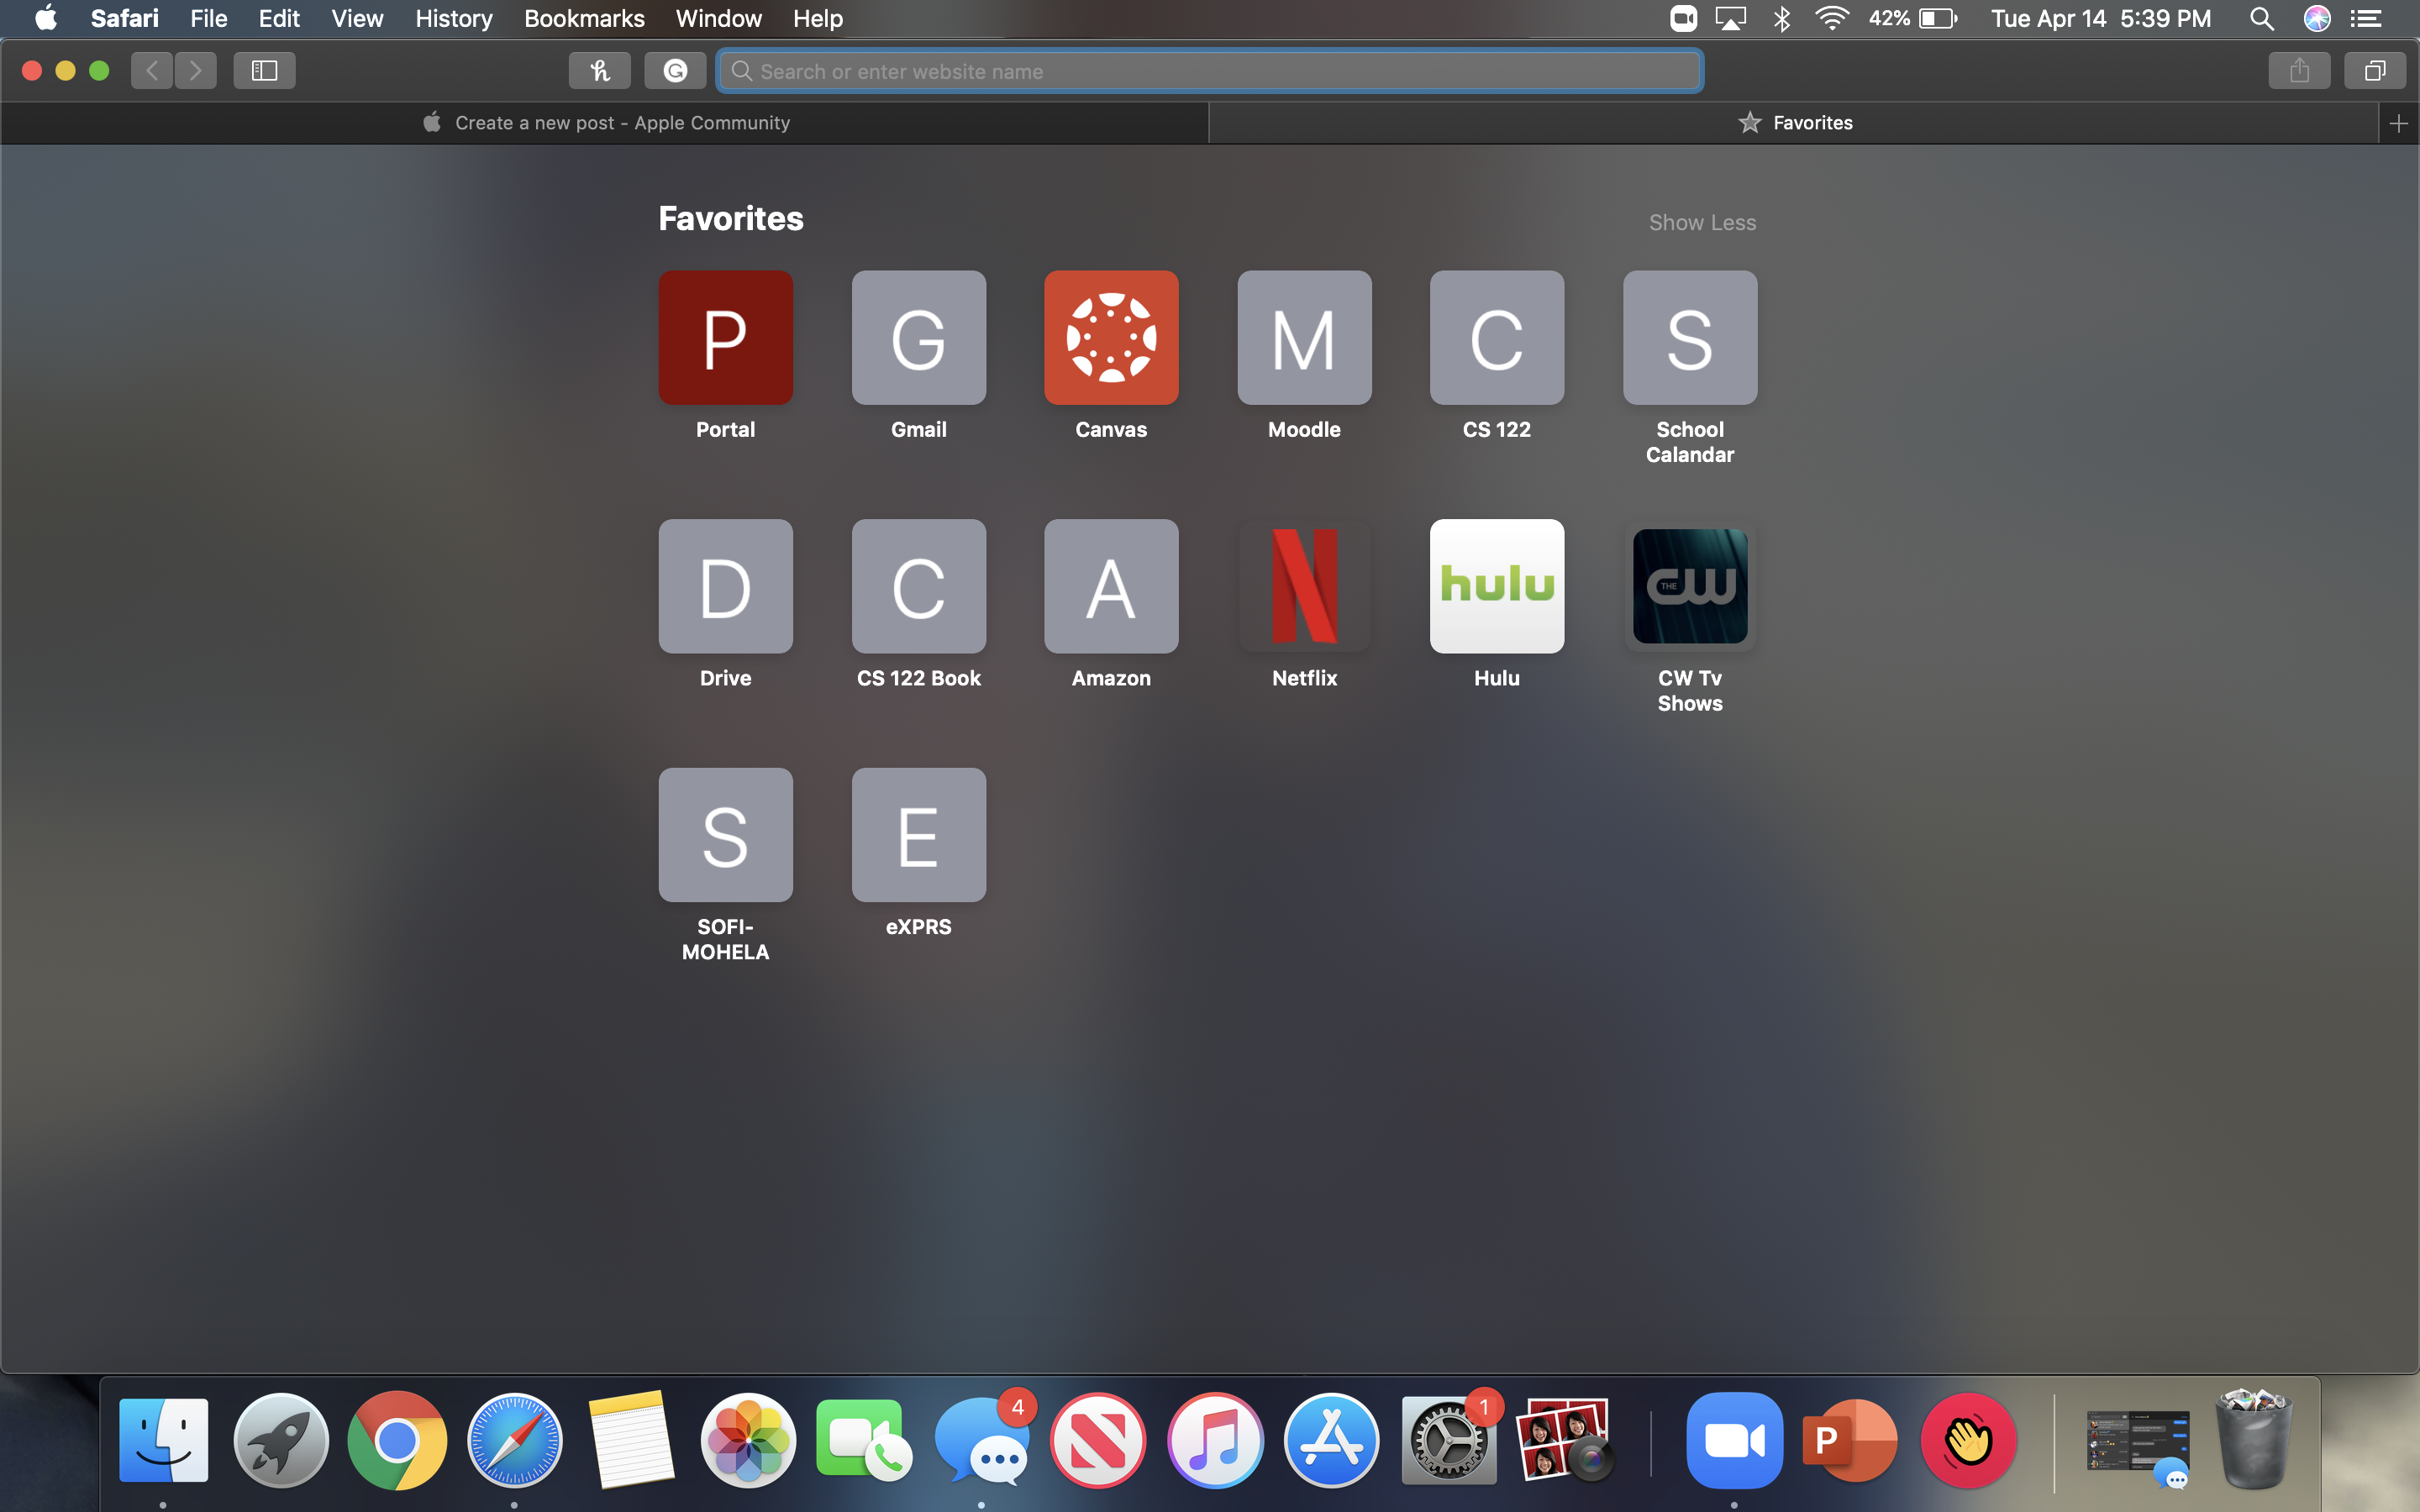Open the Canvas favorite icon
The image size is (2420, 1512).
pyautogui.click(x=1111, y=338)
